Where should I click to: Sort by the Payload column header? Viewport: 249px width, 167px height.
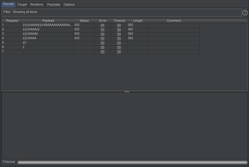[x=48, y=21]
